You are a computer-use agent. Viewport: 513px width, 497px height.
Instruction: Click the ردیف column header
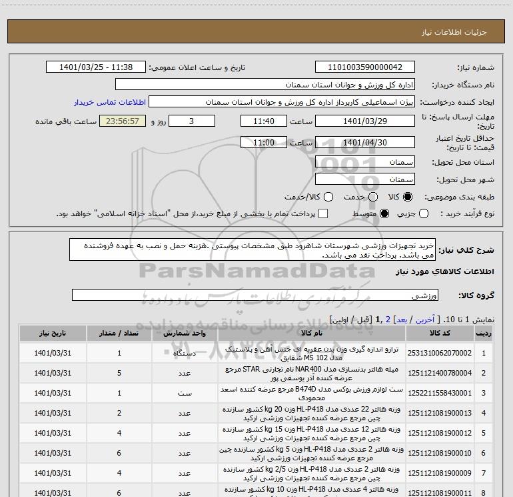click(484, 334)
